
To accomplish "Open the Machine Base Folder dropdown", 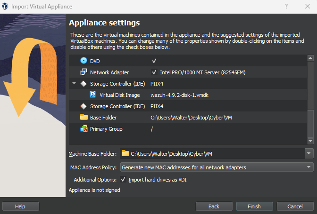I will tap(309, 153).
